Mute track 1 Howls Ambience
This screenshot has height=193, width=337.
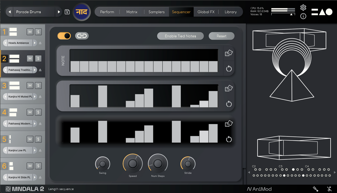click(x=30, y=32)
